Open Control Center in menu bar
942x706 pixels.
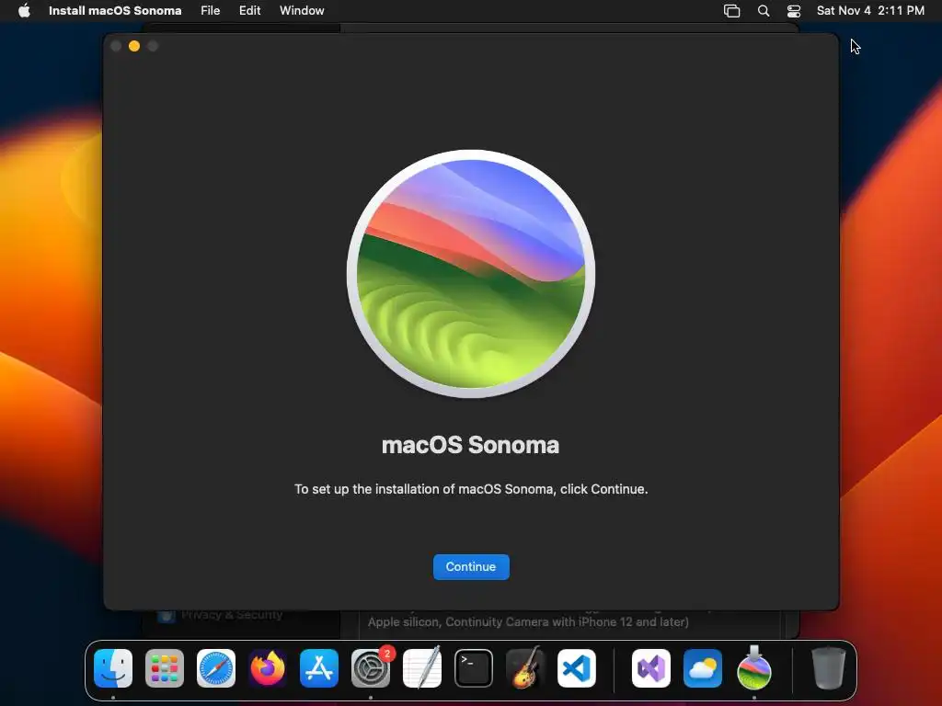pos(794,11)
